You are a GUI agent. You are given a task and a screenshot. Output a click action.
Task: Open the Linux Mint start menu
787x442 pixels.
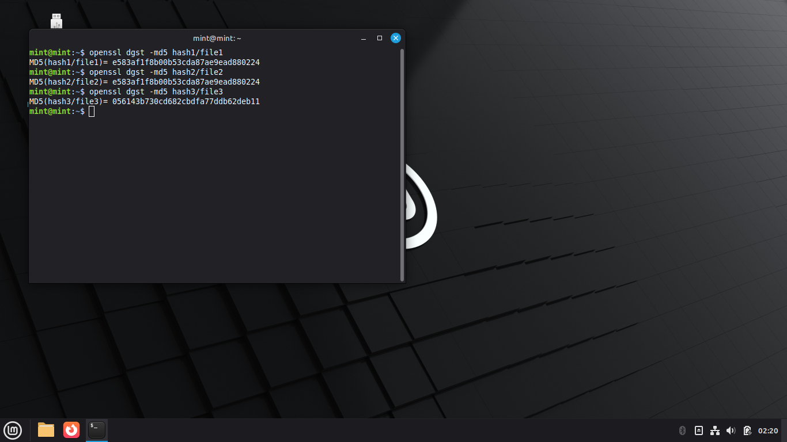coord(13,430)
